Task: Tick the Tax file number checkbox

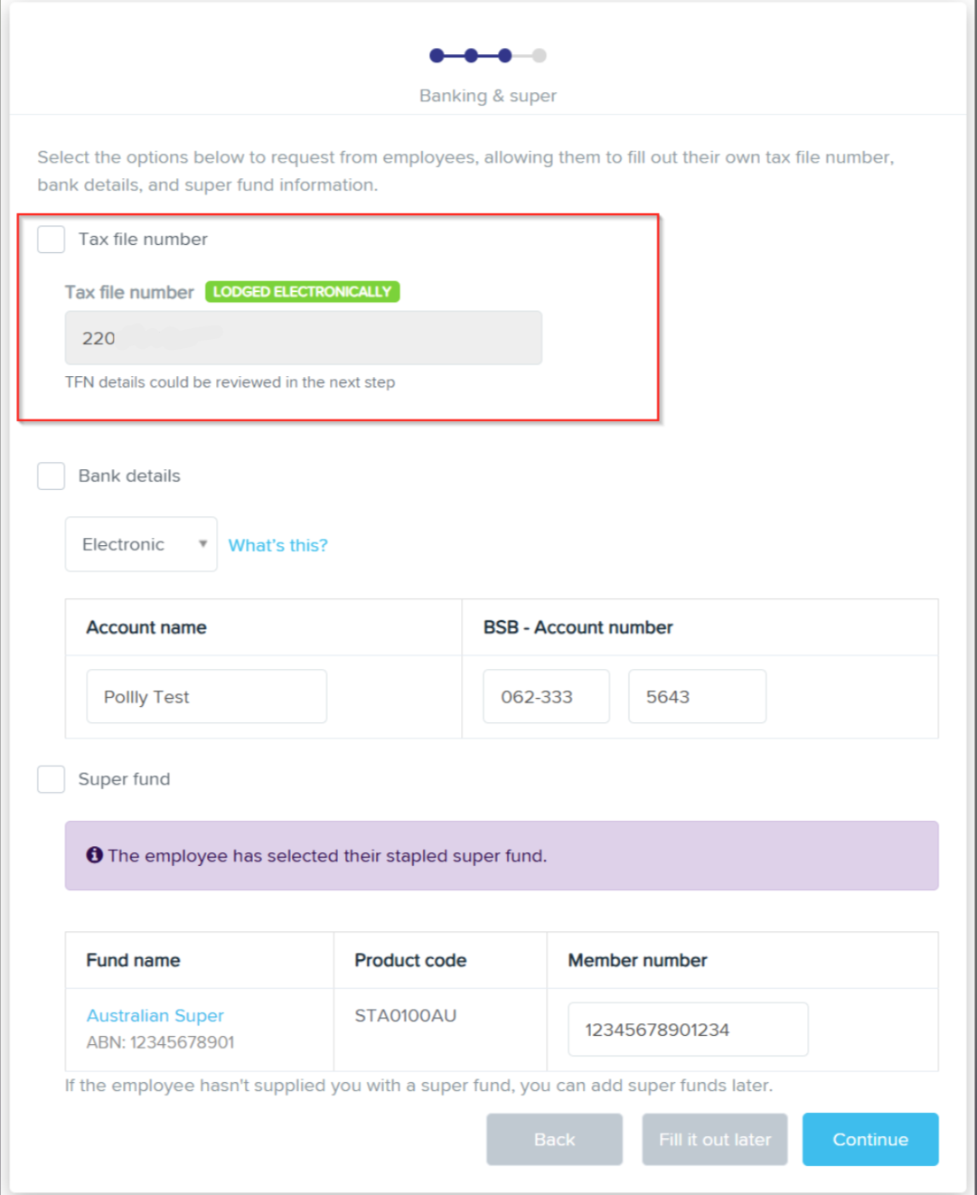Action: click(52, 240)
